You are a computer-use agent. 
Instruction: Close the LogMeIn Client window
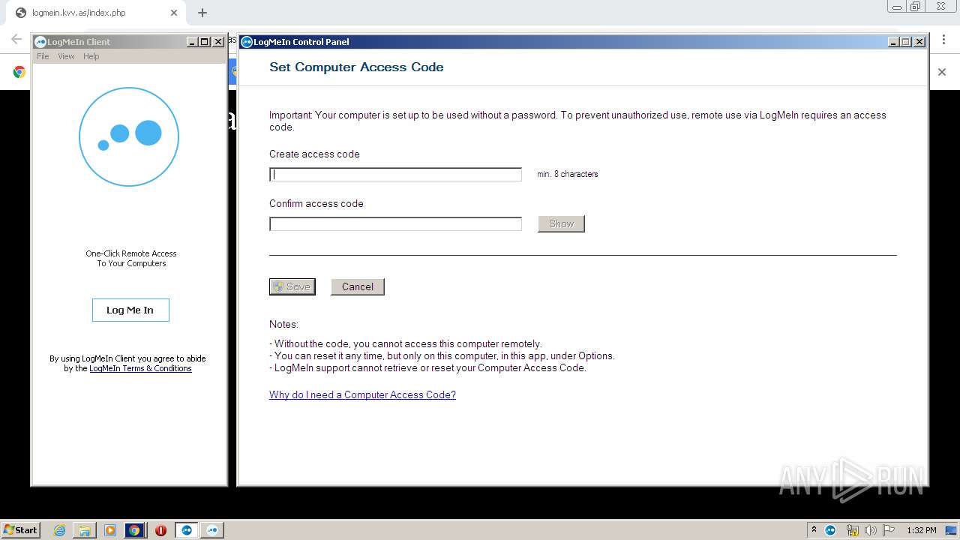pos(217,42)
